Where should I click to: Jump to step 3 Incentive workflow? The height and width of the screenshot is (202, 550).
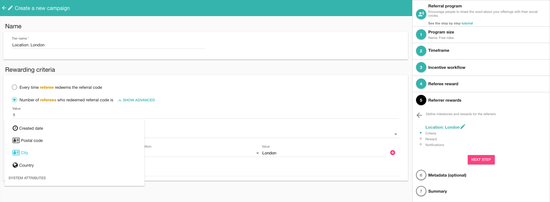pyautogui.click(x=446, y=68)
